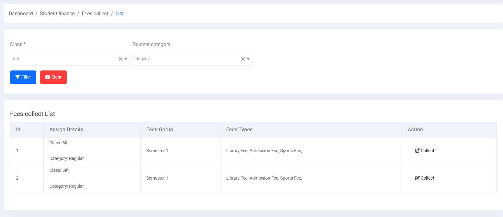Click the Fees Gorup column header
The width and height of the screenshot is (503, 217).
pyautogui.click(x=159, y=130)
